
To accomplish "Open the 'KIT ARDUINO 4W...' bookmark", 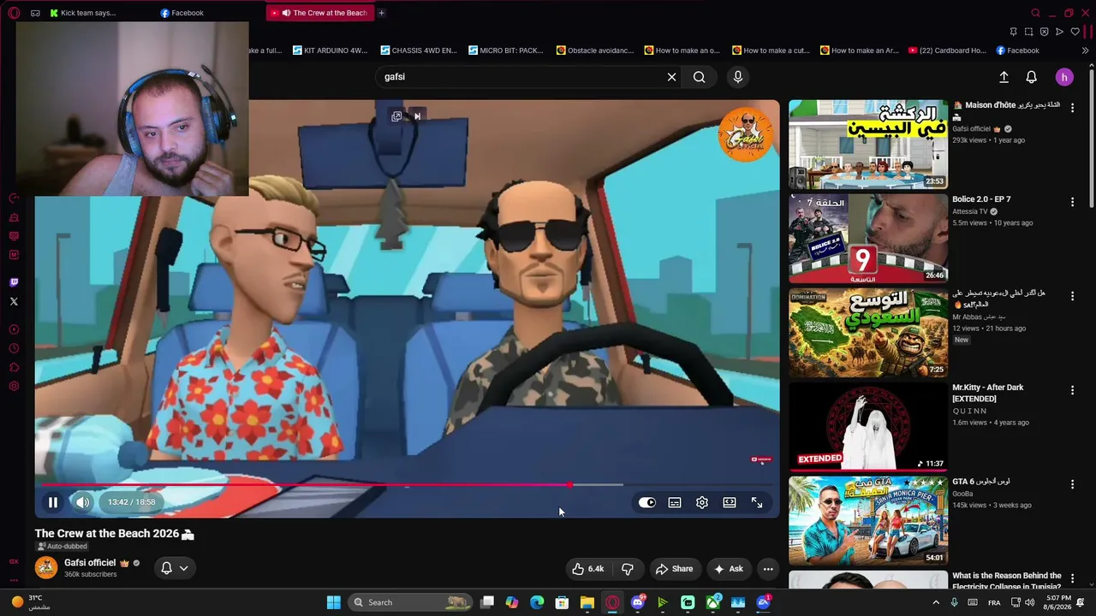I will point(330,50).
